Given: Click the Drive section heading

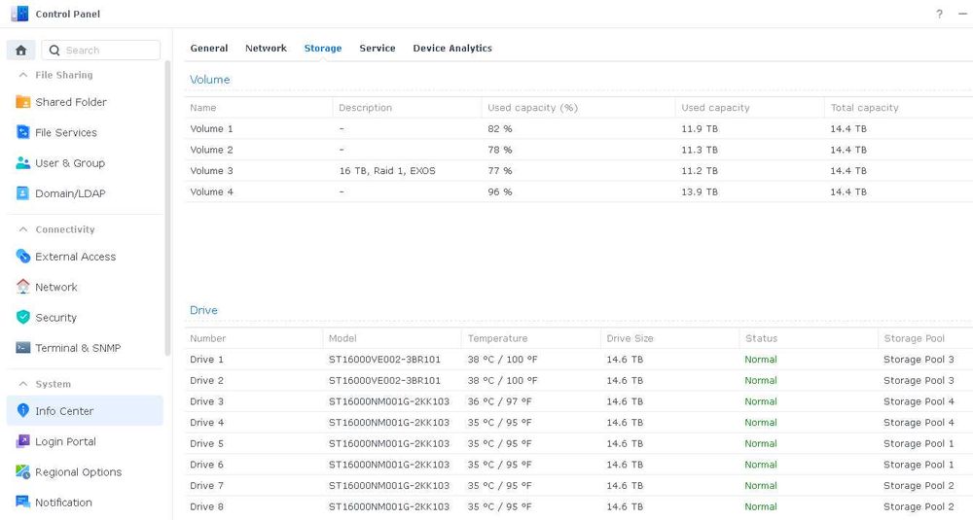Looking at the screenshot, I should click(203, 310).
